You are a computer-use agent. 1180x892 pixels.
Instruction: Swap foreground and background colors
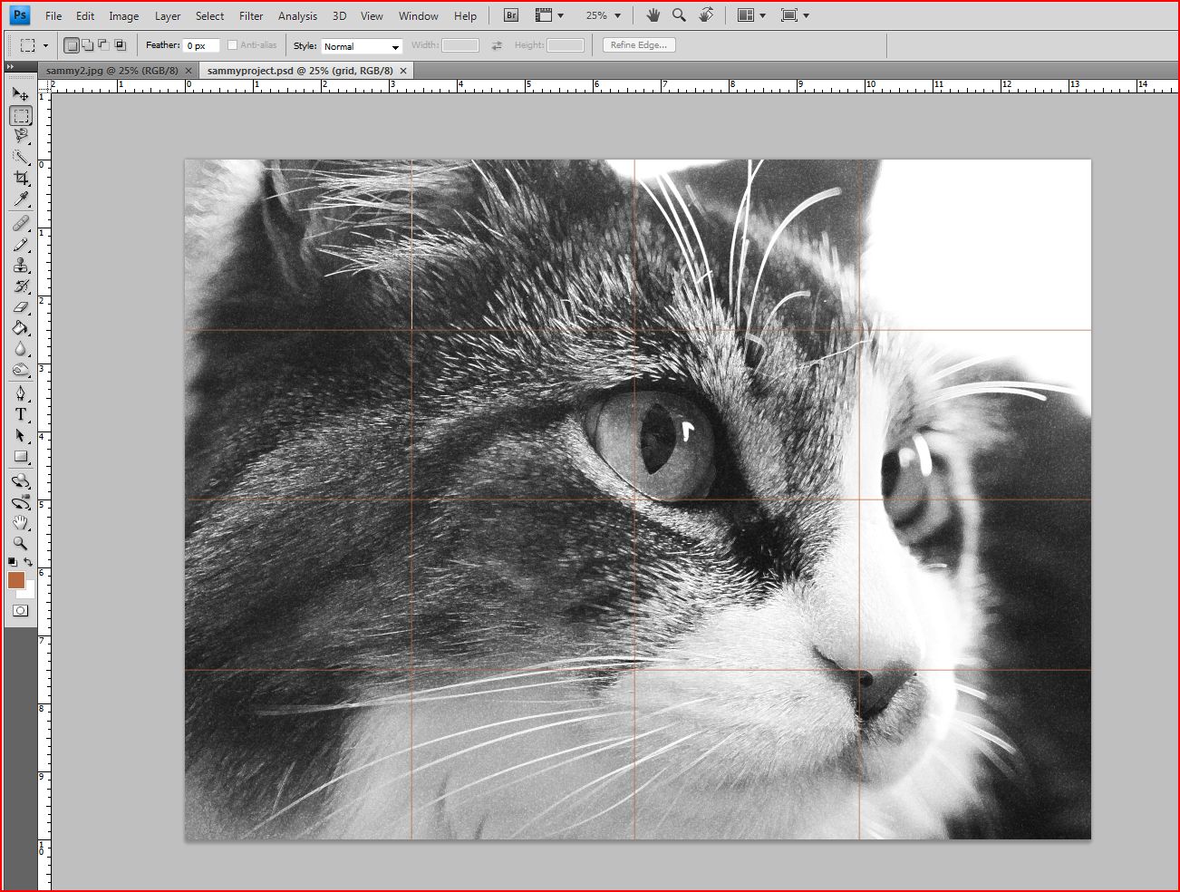[28, 562]
